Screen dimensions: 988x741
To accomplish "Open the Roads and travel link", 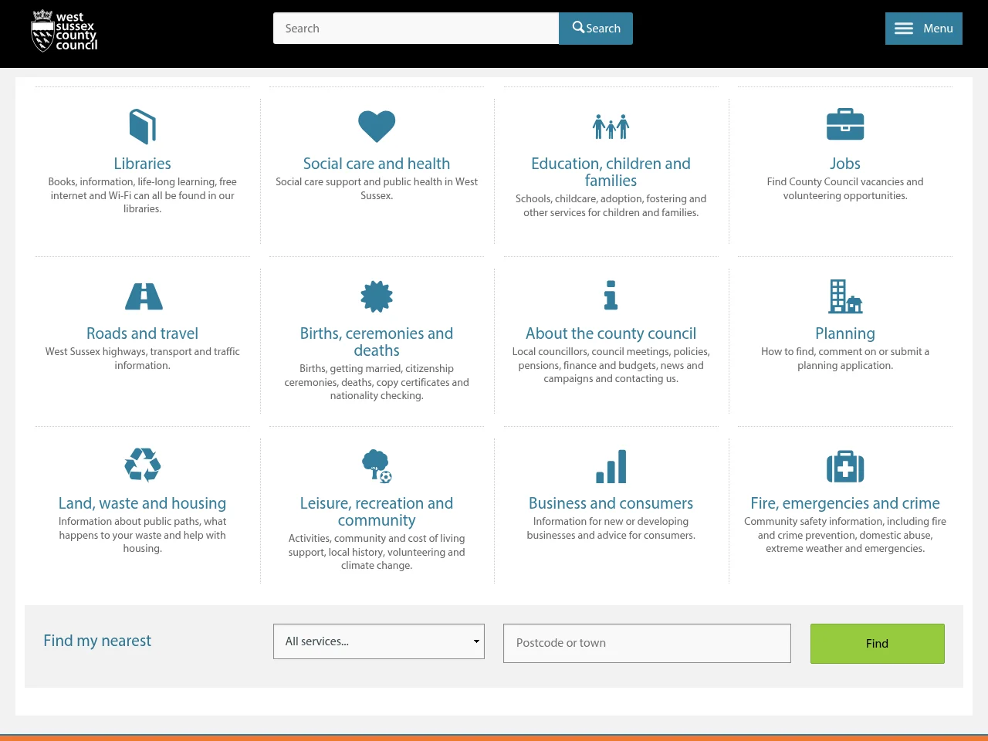I will pos(143,333).
